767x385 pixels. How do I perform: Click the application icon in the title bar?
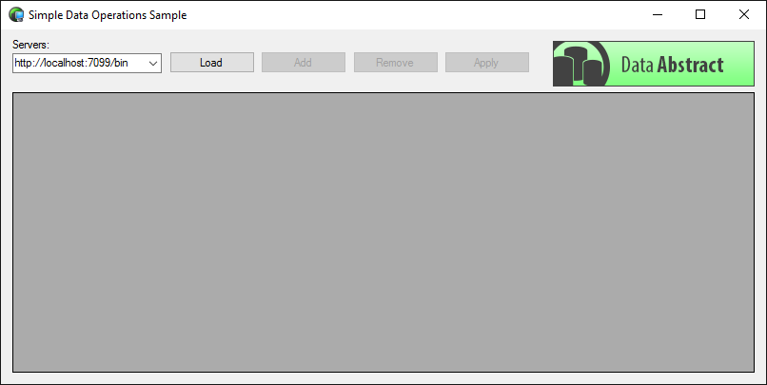tap(15, 14)
